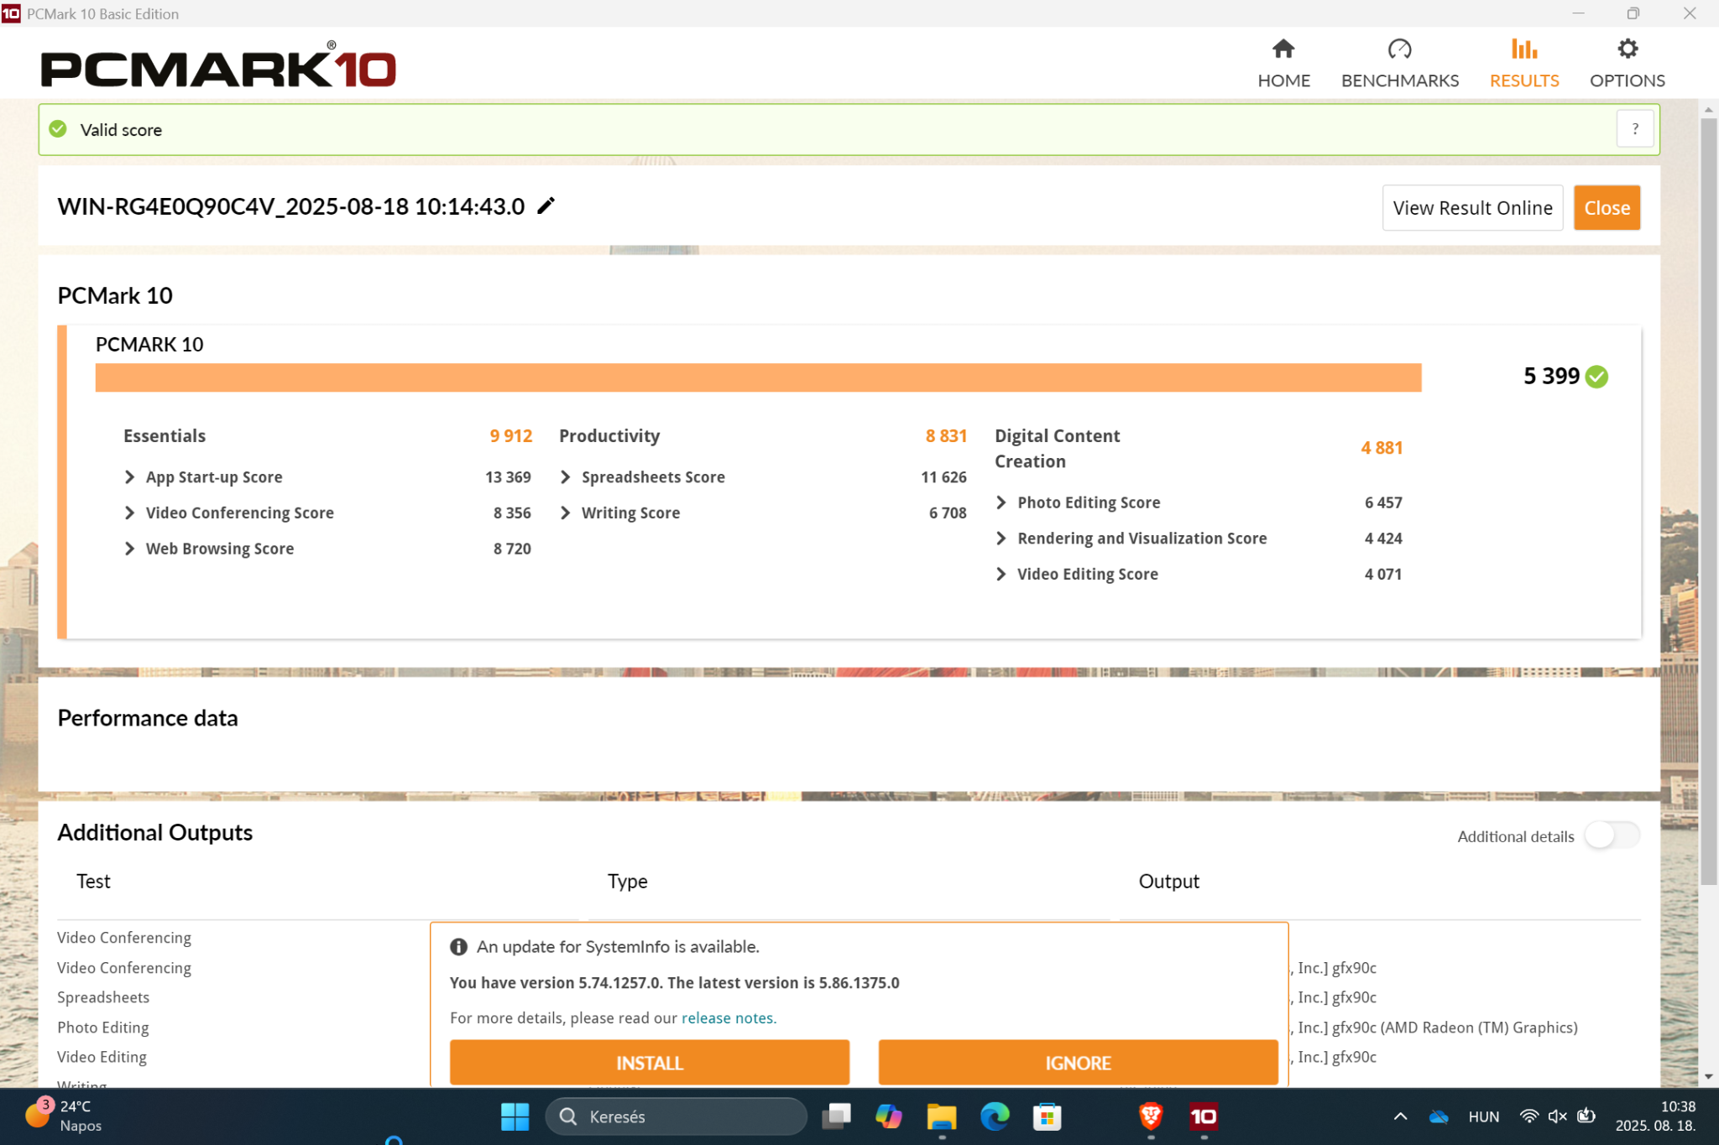The height and width of the screenshot is (1145, 1719).
Task: Go to the HOME tab label
Action: (1283, 81)
